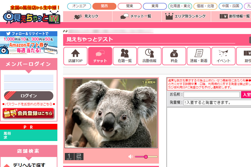Open the crown エリア別ランキング icon
The width and height of the screenshot is (251, 167).
tap(169, 16)
